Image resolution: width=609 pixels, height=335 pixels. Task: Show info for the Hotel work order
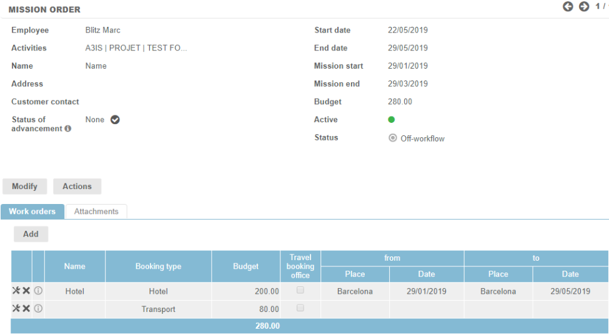click(x=38, y=291)
